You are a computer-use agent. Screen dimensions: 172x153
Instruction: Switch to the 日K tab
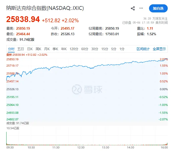click(30, 49)
